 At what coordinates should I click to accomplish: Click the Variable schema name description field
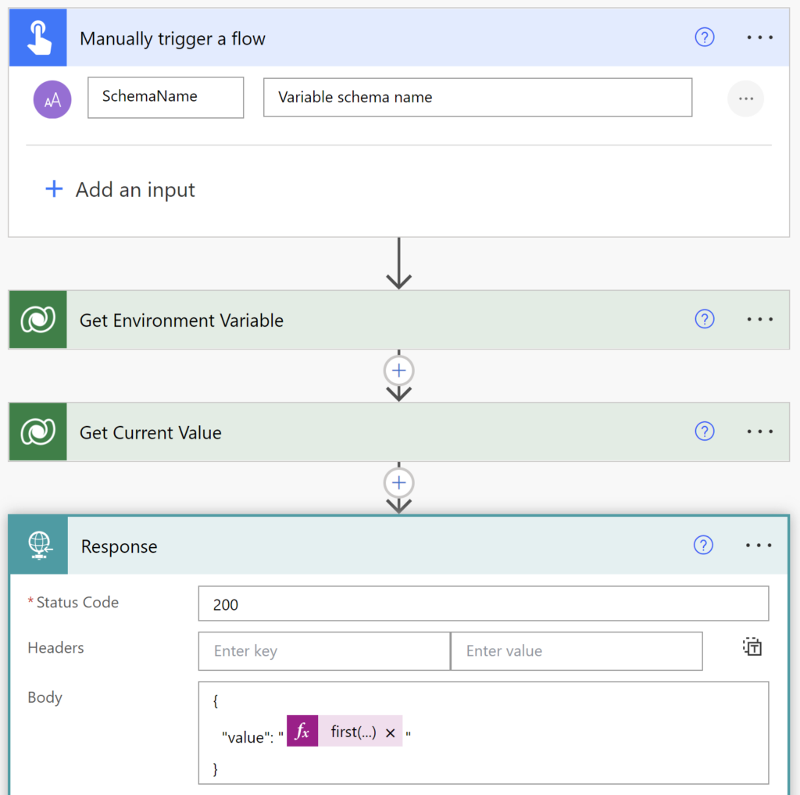pos(477,98)
